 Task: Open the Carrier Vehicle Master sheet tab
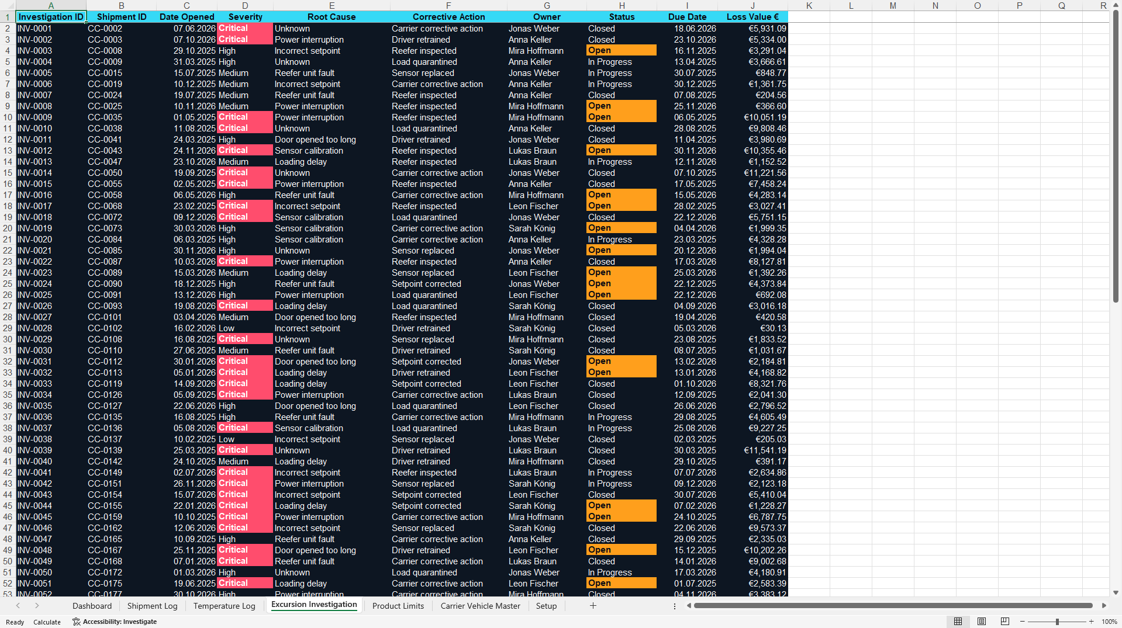[480, 606]
